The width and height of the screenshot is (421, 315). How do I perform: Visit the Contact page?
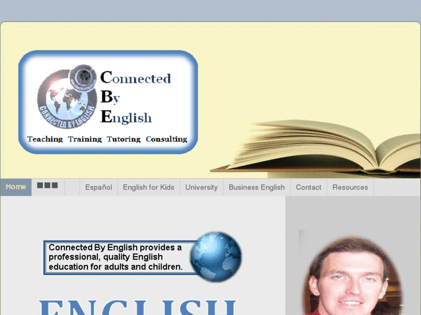[x=309, y=187]
